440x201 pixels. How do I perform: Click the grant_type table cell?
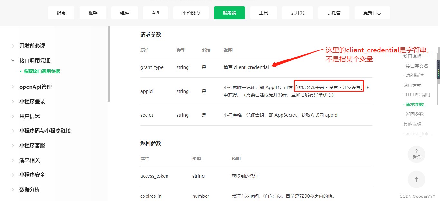coord(152,67)
